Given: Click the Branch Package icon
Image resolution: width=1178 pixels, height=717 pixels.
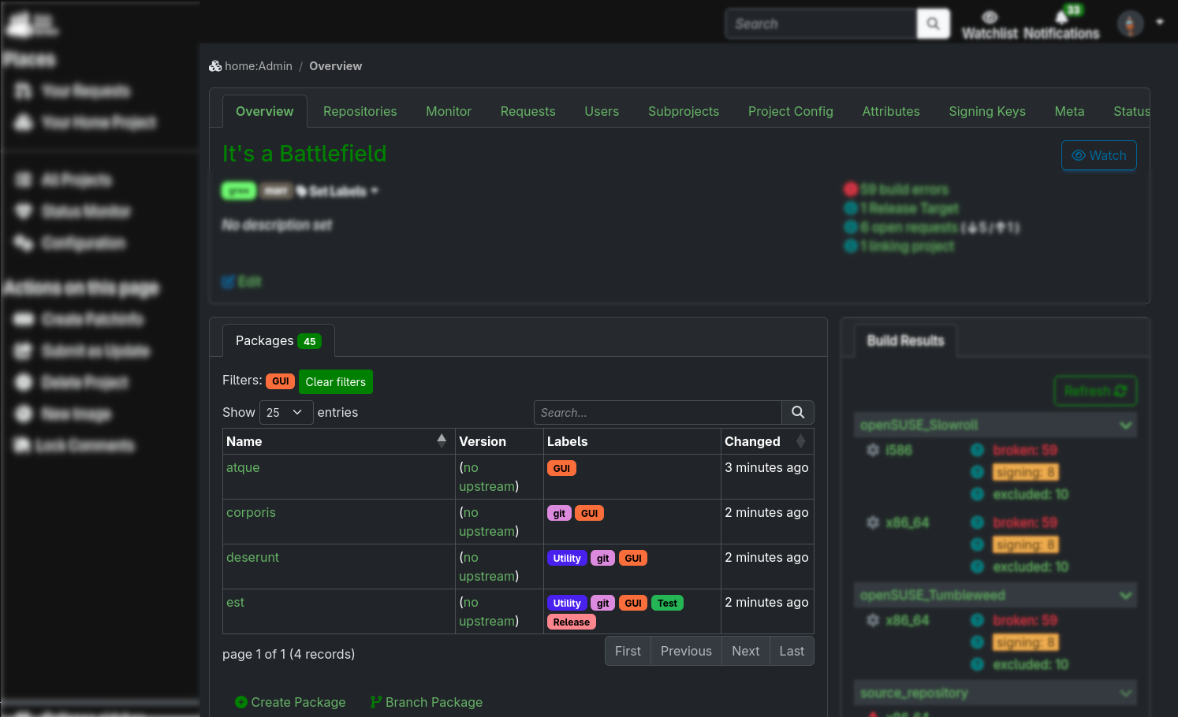Looking at the screenshot, I should coord(376,701).
